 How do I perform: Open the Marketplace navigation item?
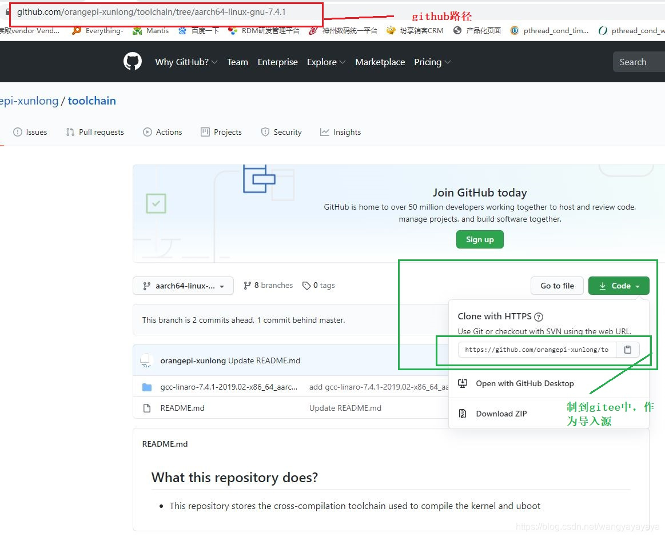pyautogui.click(x=380, y=62)
